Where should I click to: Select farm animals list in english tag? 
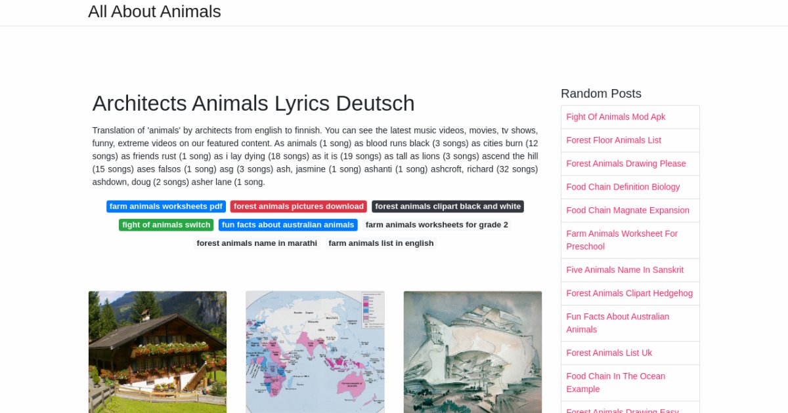click(x=381, y=243)
